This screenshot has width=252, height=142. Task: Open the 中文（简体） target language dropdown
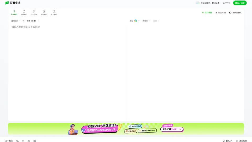[33, 21]
